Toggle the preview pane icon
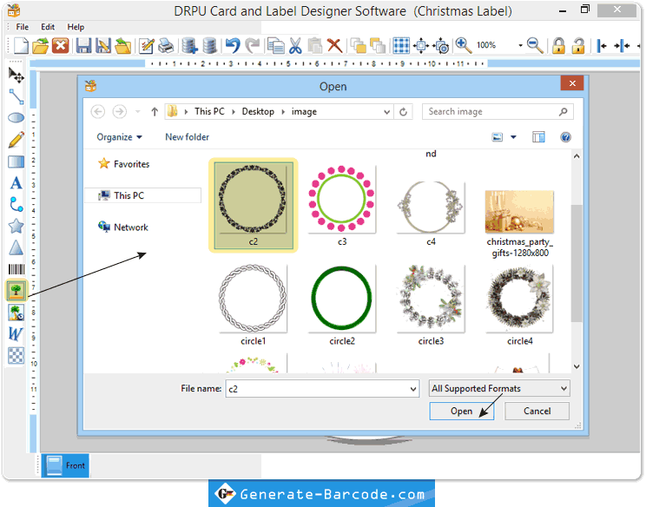Screen dimensions: 646x507 (x=538, y=137)
